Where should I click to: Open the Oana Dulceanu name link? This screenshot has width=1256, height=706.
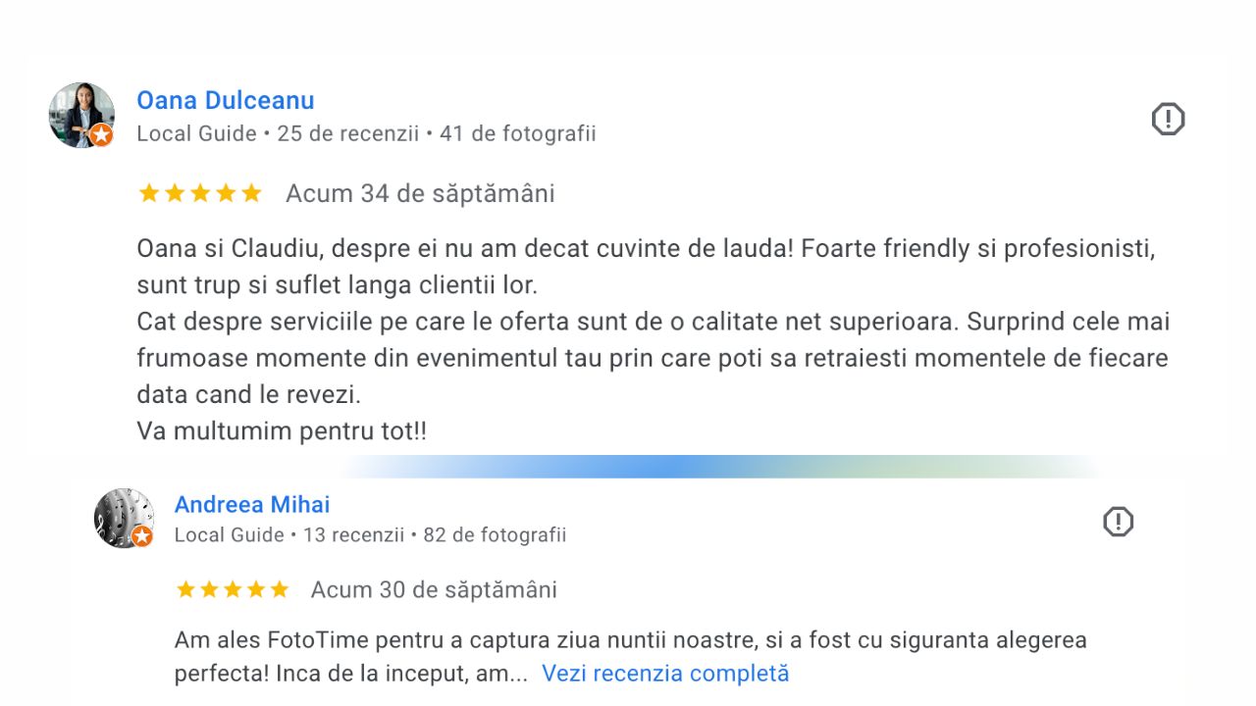tap(226, 100)
